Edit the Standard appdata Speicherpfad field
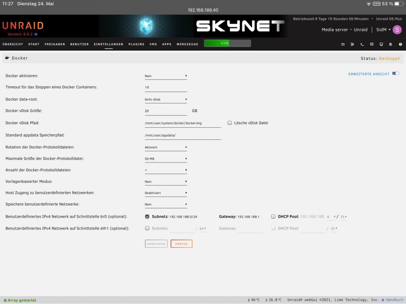Viewport: 406px width, 304px height. [183, 135]
